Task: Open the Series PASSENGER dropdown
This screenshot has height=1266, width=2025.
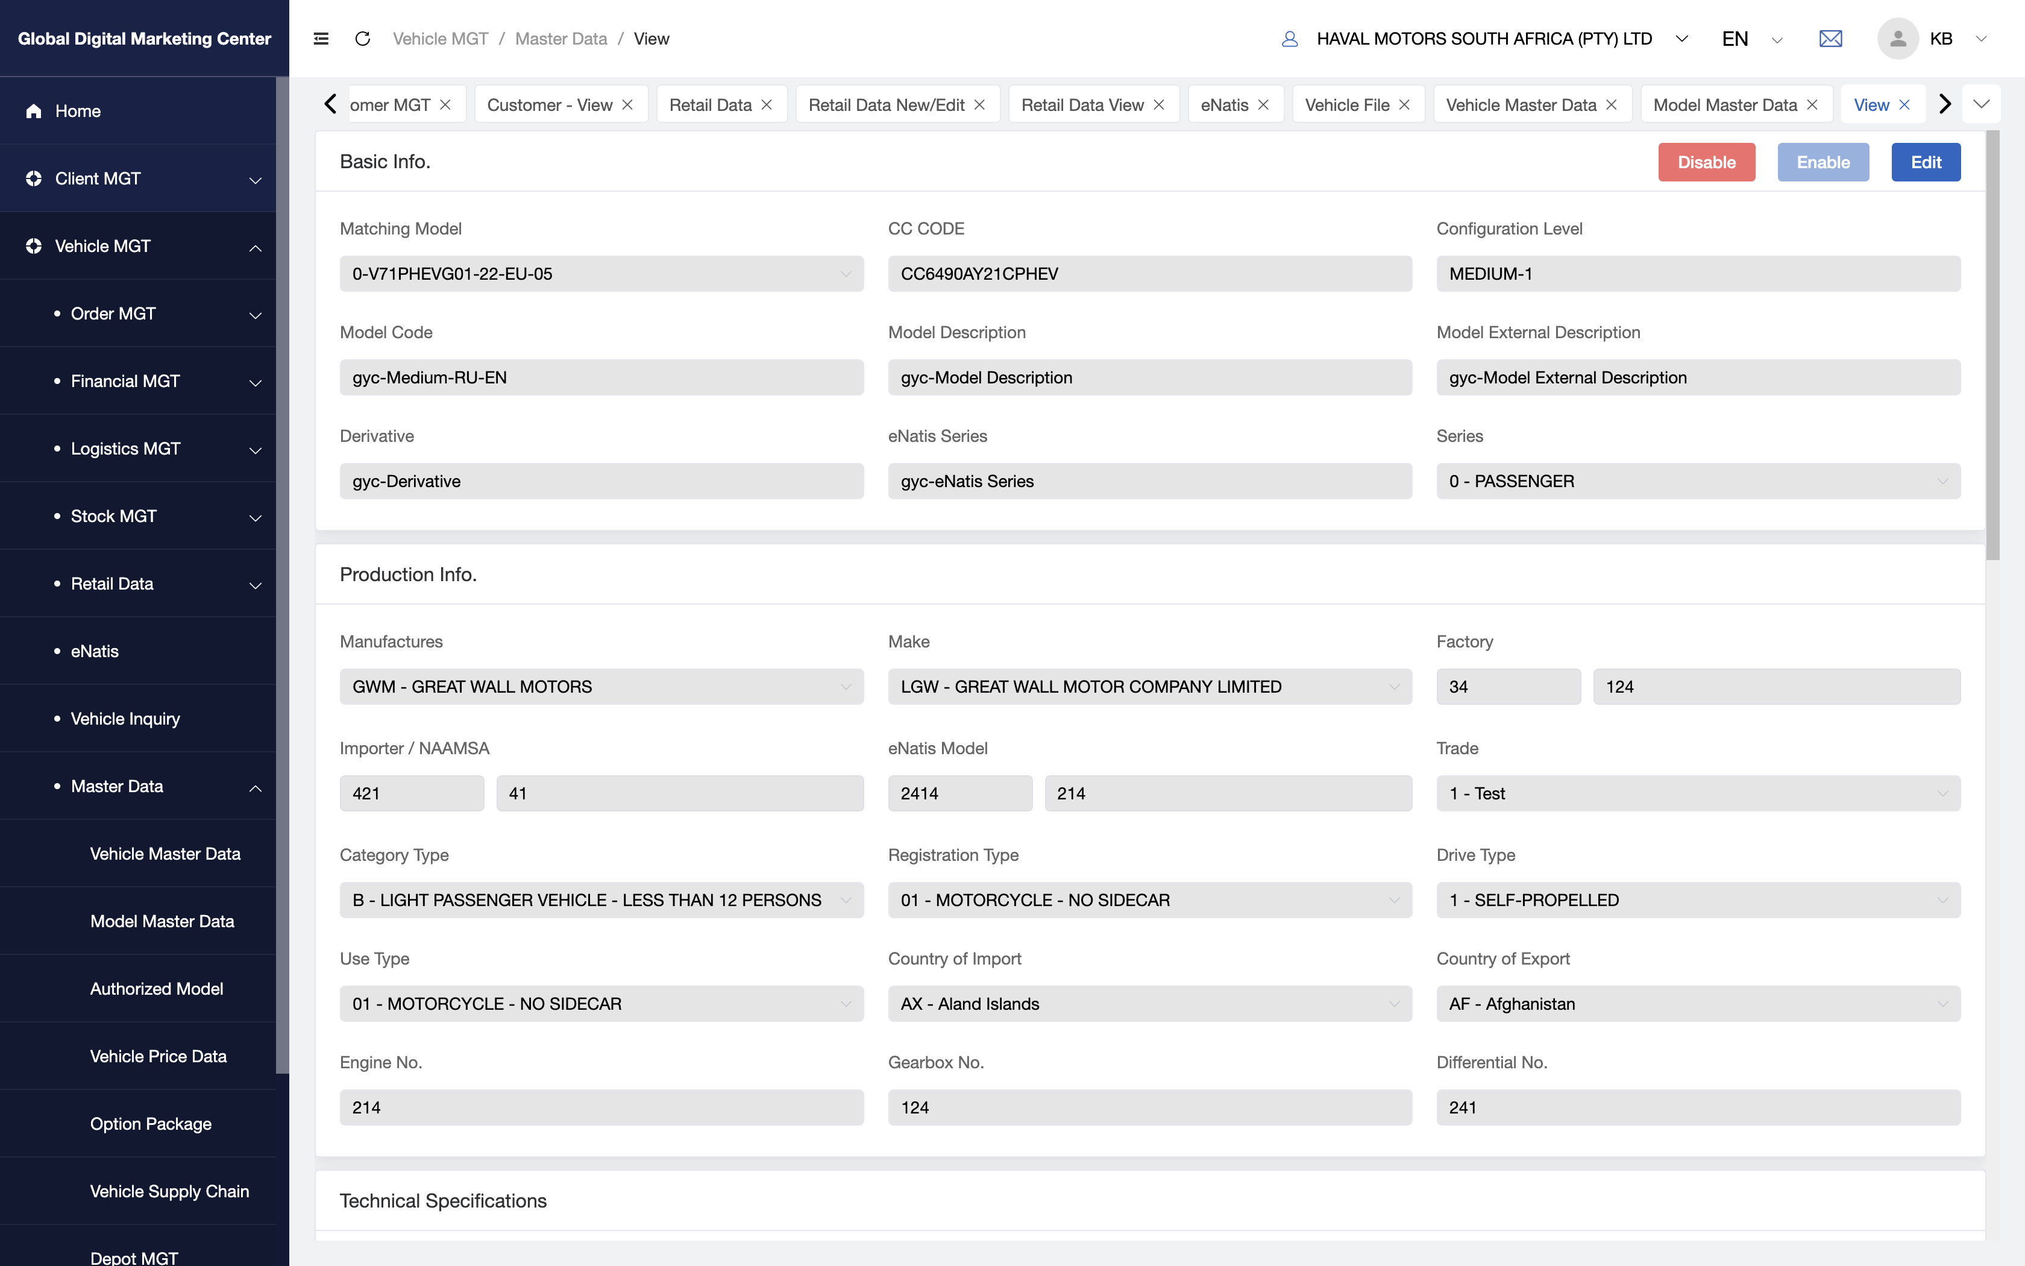Action: point(1698,482)
